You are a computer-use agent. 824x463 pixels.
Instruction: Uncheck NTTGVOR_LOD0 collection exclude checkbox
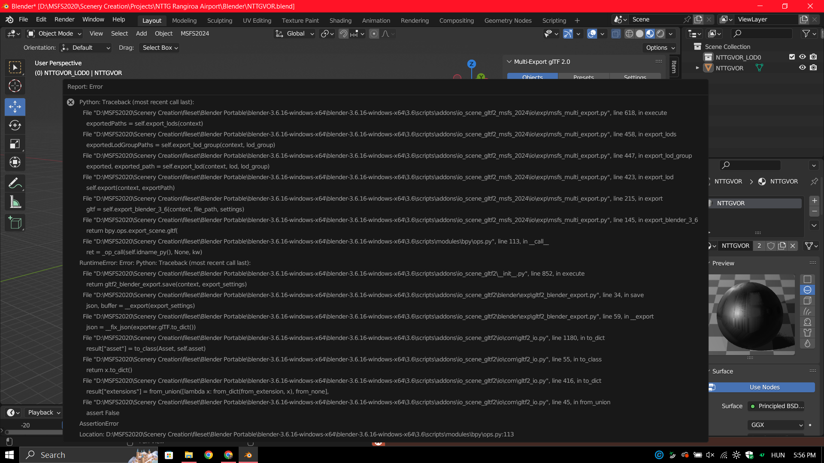pyautogui.click(x=792, y=57)
